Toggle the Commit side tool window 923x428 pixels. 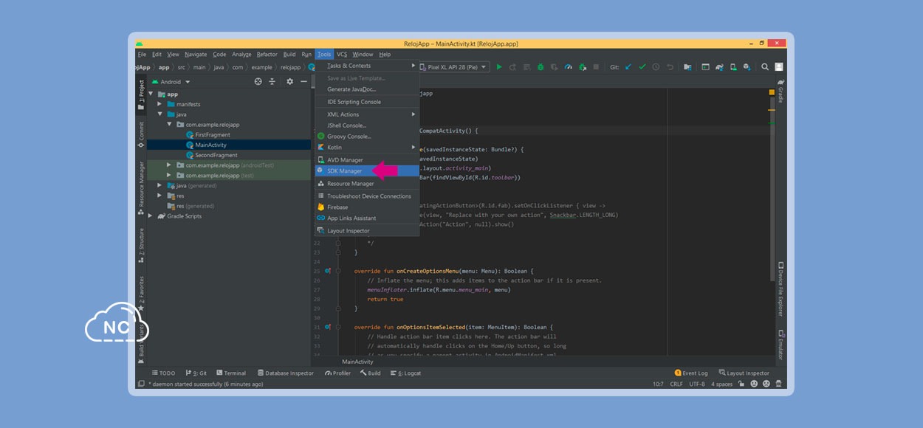pyautogui.click(x=141, y=135)
